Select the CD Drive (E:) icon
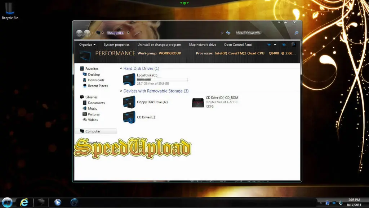The height and width of the screenshot is (208, 369). click(129, 117)
